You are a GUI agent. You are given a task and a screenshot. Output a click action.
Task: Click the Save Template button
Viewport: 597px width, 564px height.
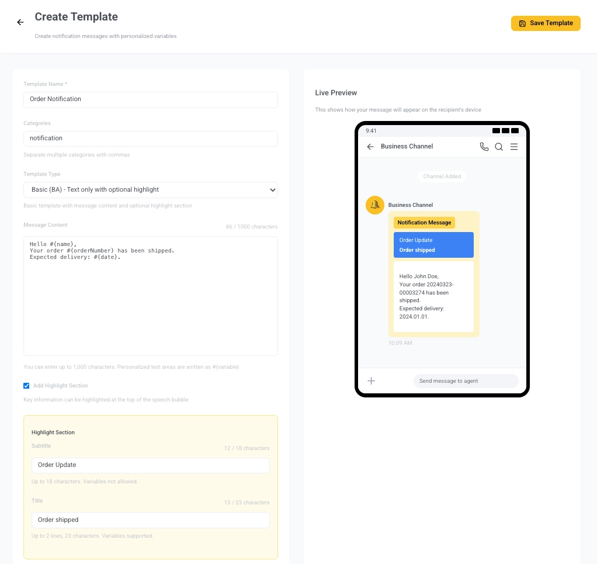point(546,23)
